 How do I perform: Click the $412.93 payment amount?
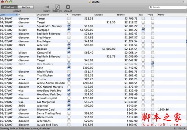click(x=88, y=125)
